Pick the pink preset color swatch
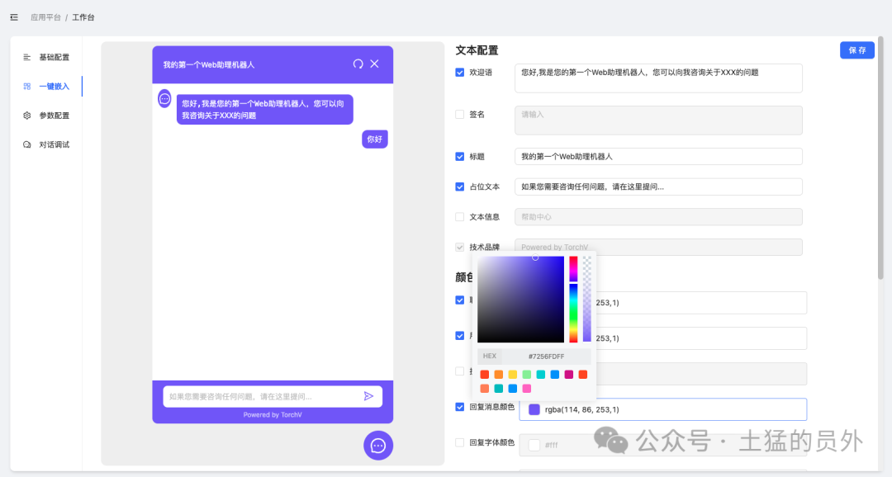892x477 pixels. [527, 389]
